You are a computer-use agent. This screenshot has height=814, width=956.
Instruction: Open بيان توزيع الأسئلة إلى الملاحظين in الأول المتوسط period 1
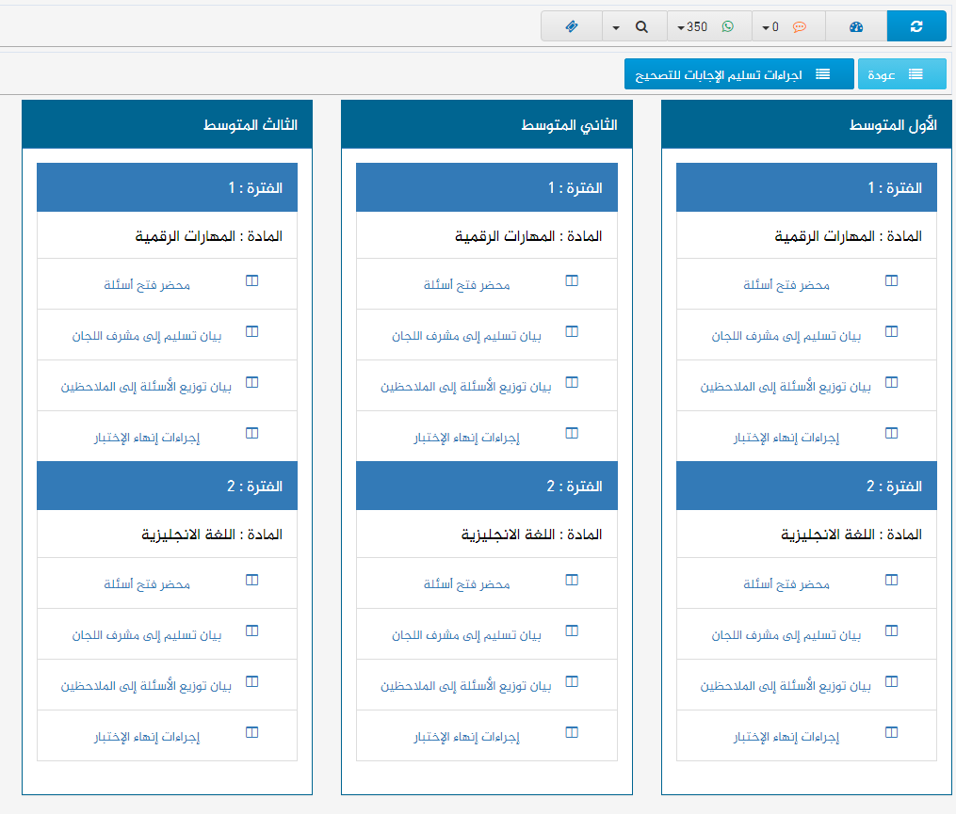point(786,386)
